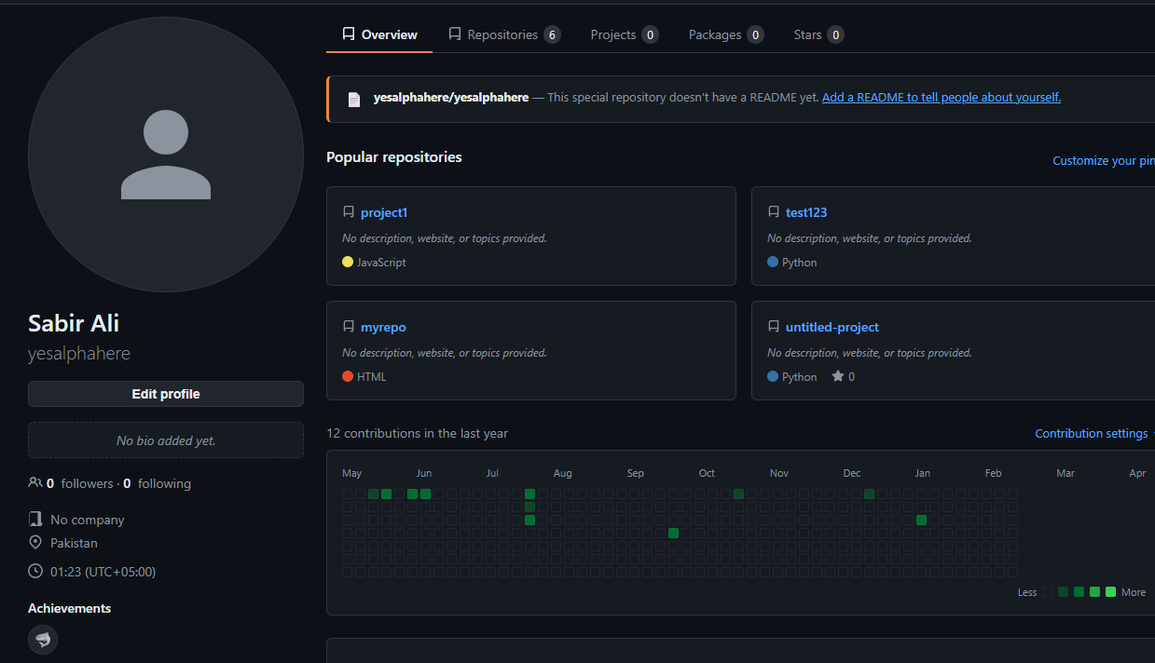This screenshot has height=663, width=1155.
Task: Click the Edit profile button
Action: click(166, 394)
